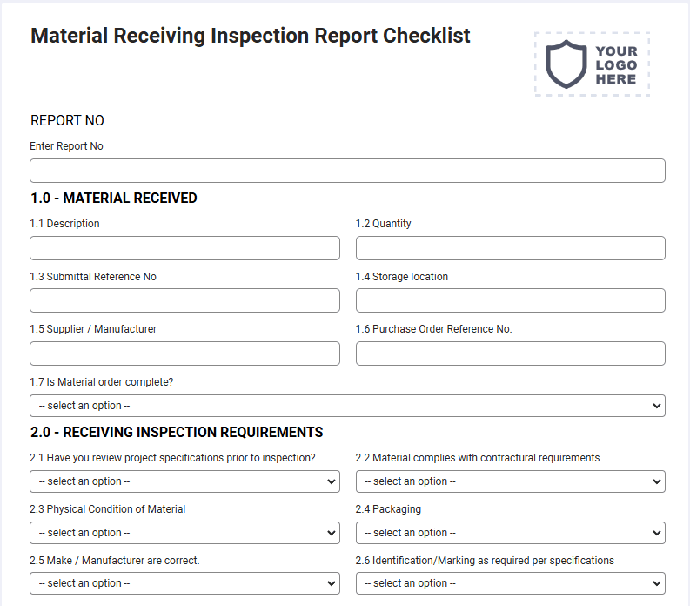
Task: Focus the Enter Report No field
Action: (x=347, y=171)
